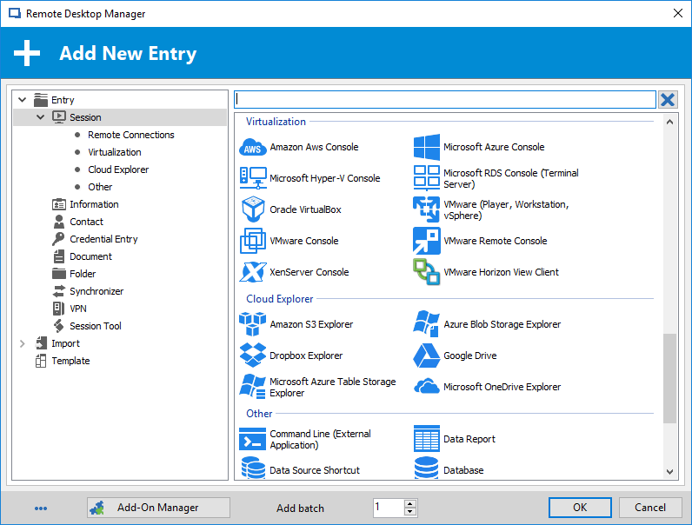Viewport: 692px width, 525px height.
Task: Collapse the Session tree node
Action: click(x=40, y=117)
